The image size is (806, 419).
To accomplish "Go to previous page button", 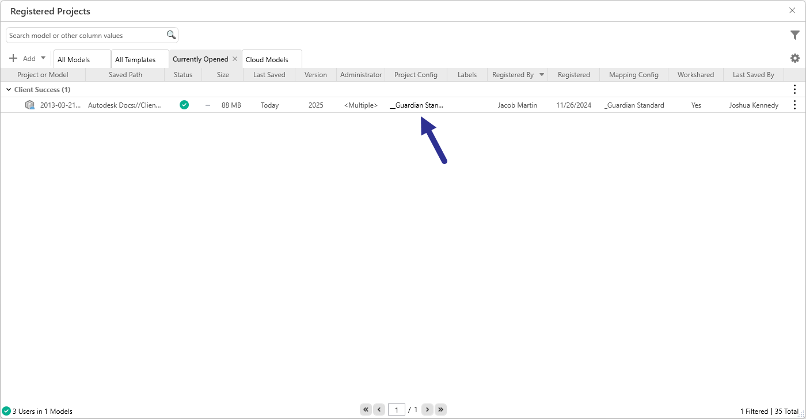I will [x=379, y=410].
